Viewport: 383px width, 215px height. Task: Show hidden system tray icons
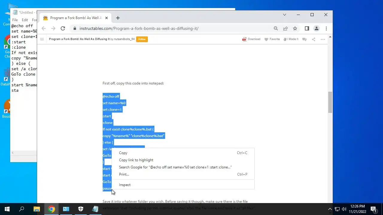click(x=330, y=209)
